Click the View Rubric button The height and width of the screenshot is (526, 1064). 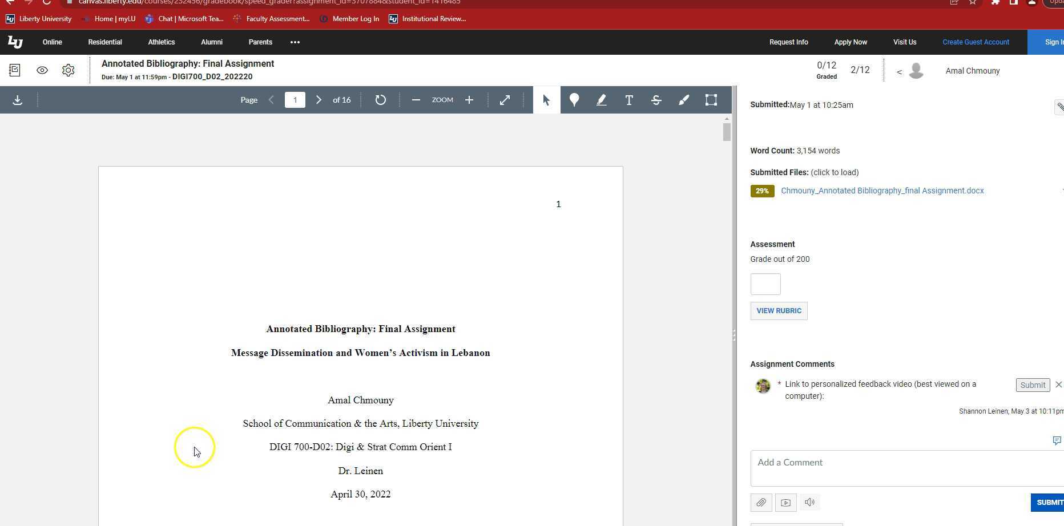point(779,311)
